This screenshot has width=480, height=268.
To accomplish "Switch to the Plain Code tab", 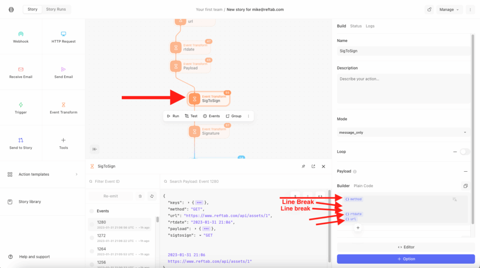I will [363, 186].
